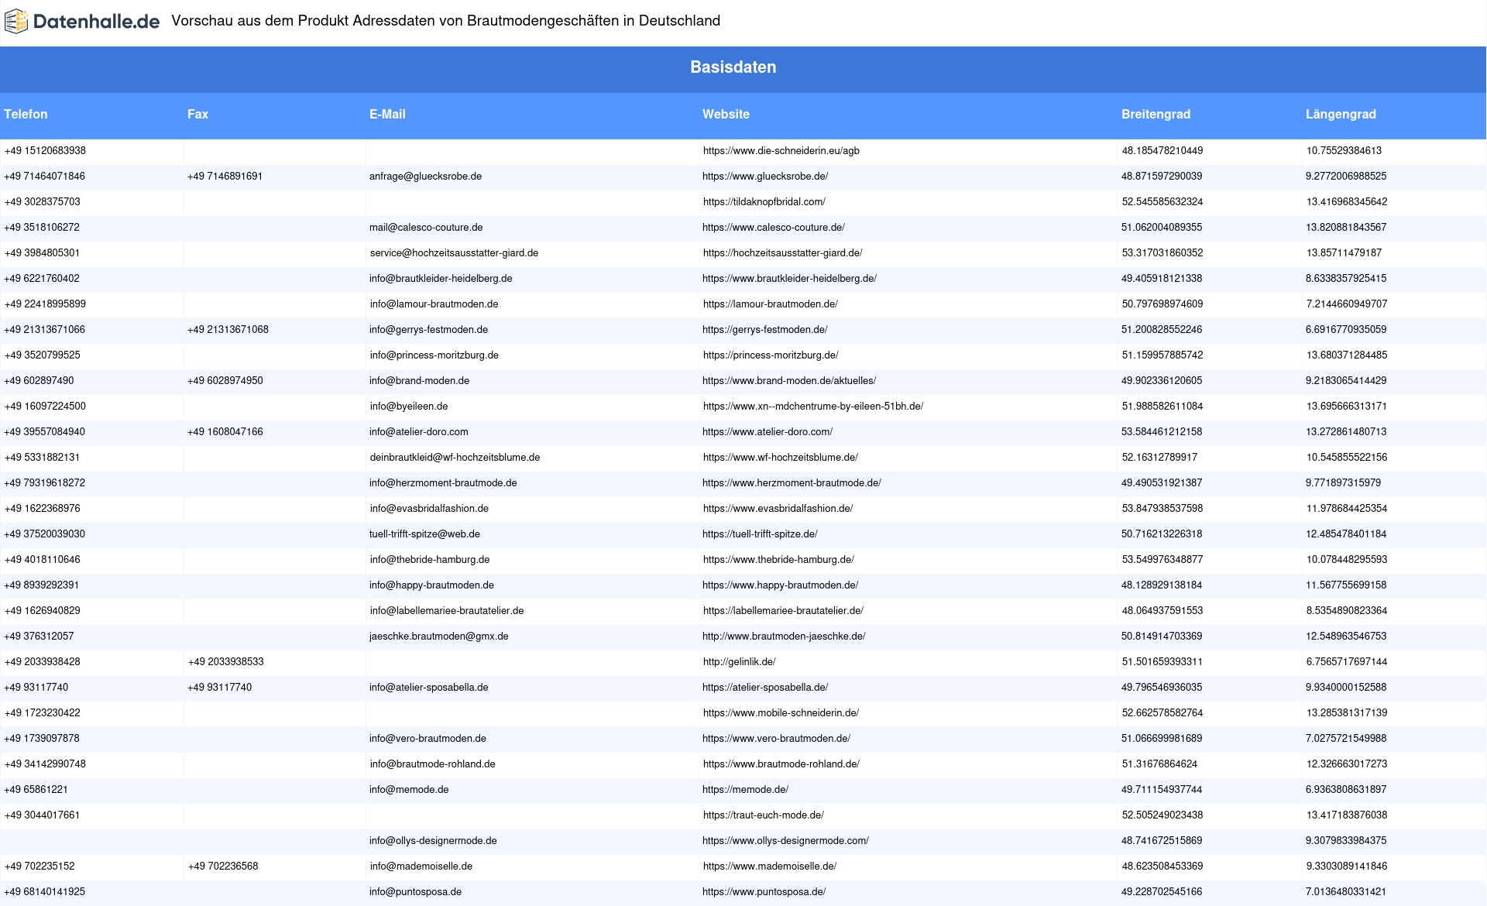Select the Website column header
This screenshot has width=1487, height=906.
(x=726, y=114)
